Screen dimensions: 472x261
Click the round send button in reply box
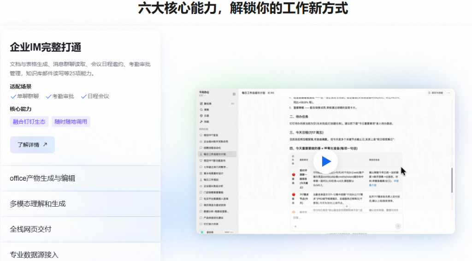pyautogui.click(x=398, y=226)
